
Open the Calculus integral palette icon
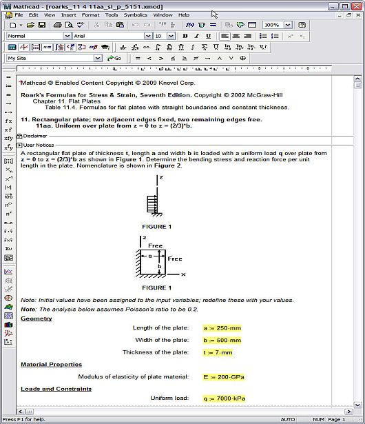tap(59, 48)
